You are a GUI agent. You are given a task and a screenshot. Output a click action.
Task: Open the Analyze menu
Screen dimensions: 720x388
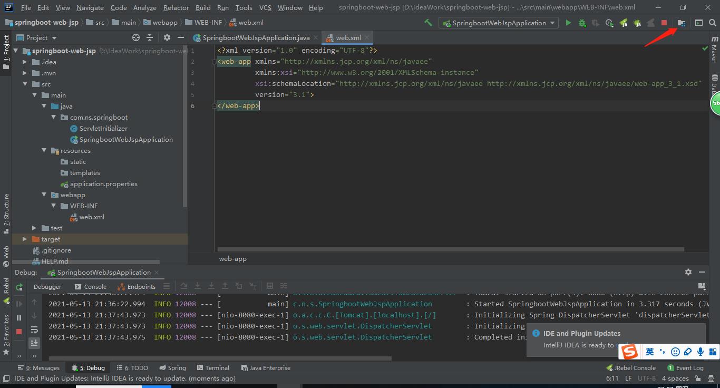[x=144, y=7]
